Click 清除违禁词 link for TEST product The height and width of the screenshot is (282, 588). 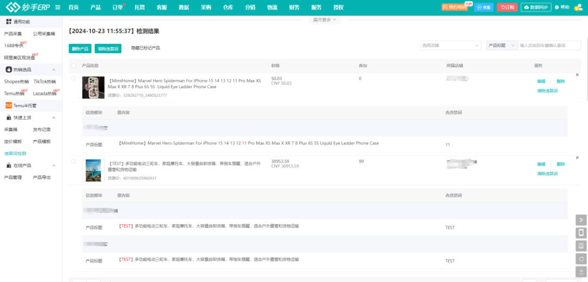547,173
